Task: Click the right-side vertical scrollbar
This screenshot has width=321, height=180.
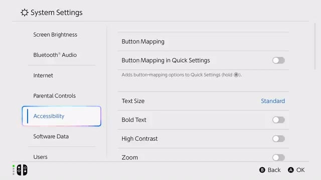Action: click(315, 46)
